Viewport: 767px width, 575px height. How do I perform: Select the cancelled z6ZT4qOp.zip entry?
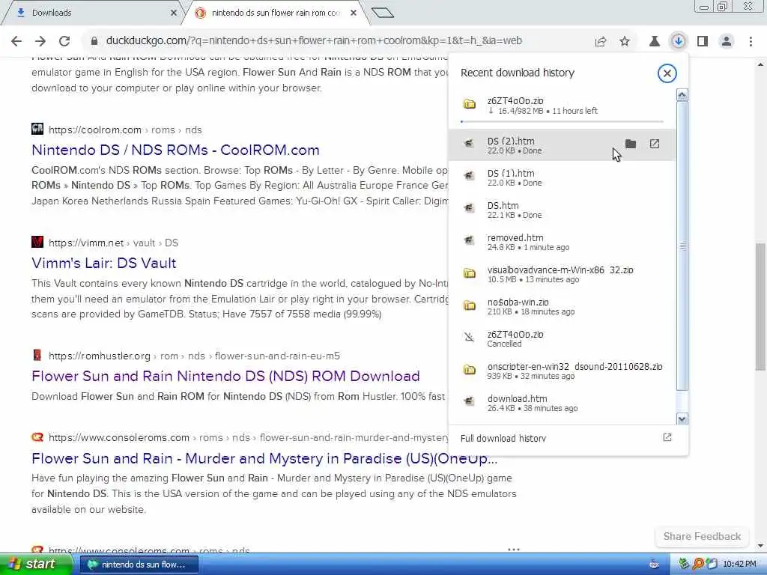click(x=562, y=338)
